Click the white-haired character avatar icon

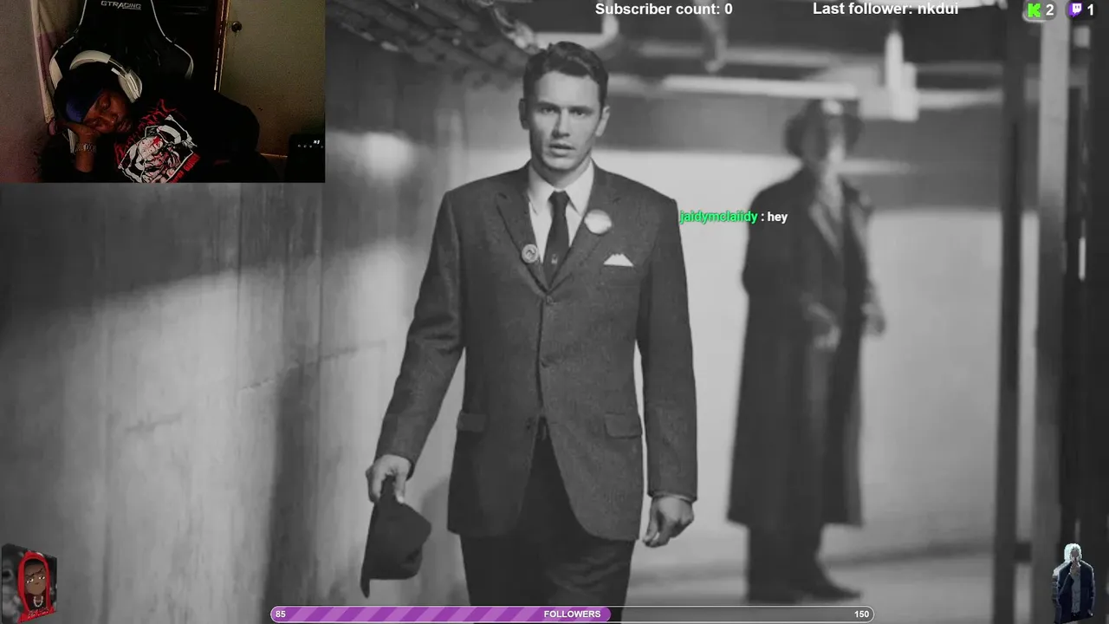1073,582
